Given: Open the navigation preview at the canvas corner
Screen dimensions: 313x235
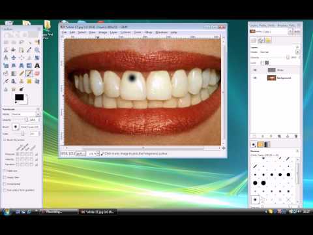Looking at the screenshot, I should 223,148.
